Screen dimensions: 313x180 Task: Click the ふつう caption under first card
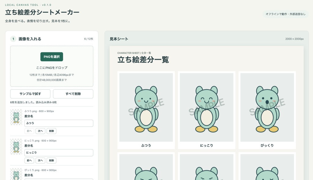[x=146, y=146]
